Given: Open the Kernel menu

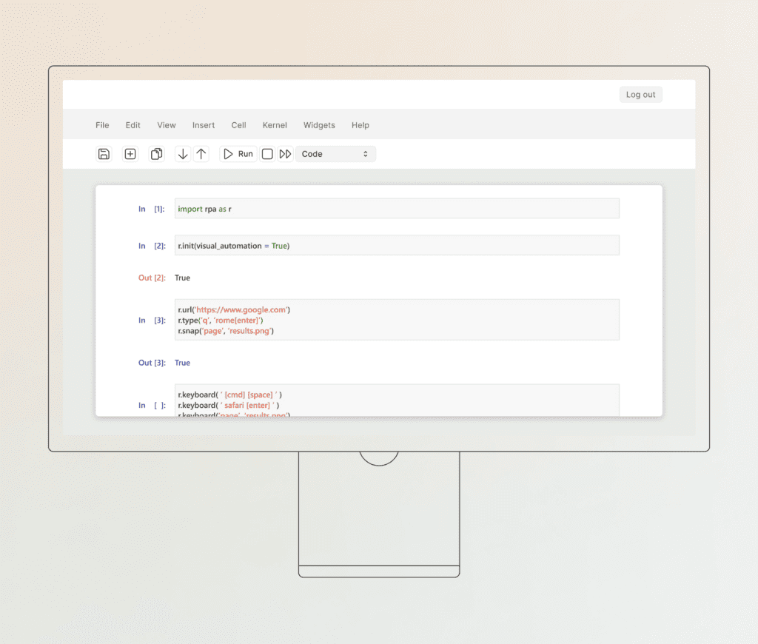Looking at the screenshot, I should pyautogui.click(x=275, y=125).
